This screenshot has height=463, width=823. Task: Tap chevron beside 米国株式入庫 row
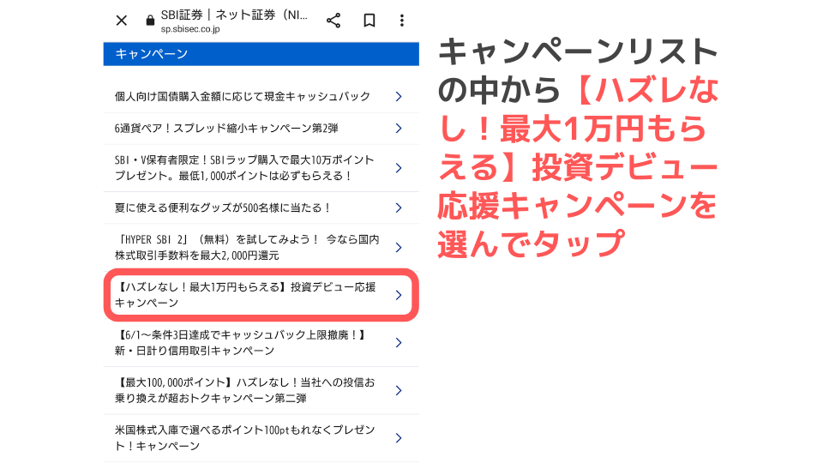399,438
